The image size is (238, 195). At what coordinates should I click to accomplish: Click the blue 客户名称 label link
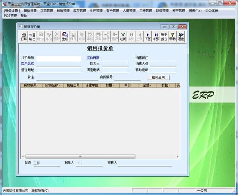(x=27, y=64)
